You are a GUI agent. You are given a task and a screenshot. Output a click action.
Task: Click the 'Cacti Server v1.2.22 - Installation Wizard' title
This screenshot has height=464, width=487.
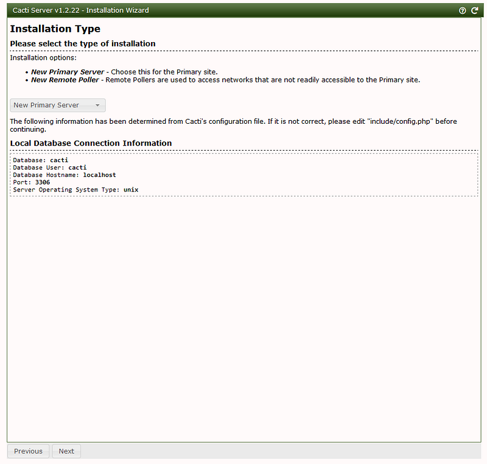(x=81, y=10)
